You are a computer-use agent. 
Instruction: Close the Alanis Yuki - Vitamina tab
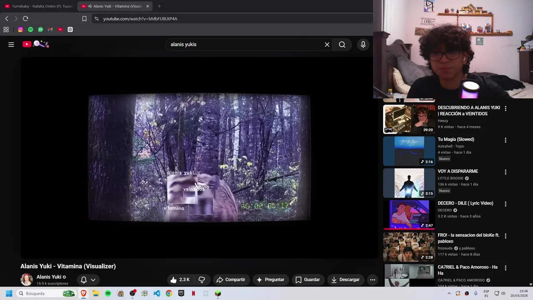(147, 6)
